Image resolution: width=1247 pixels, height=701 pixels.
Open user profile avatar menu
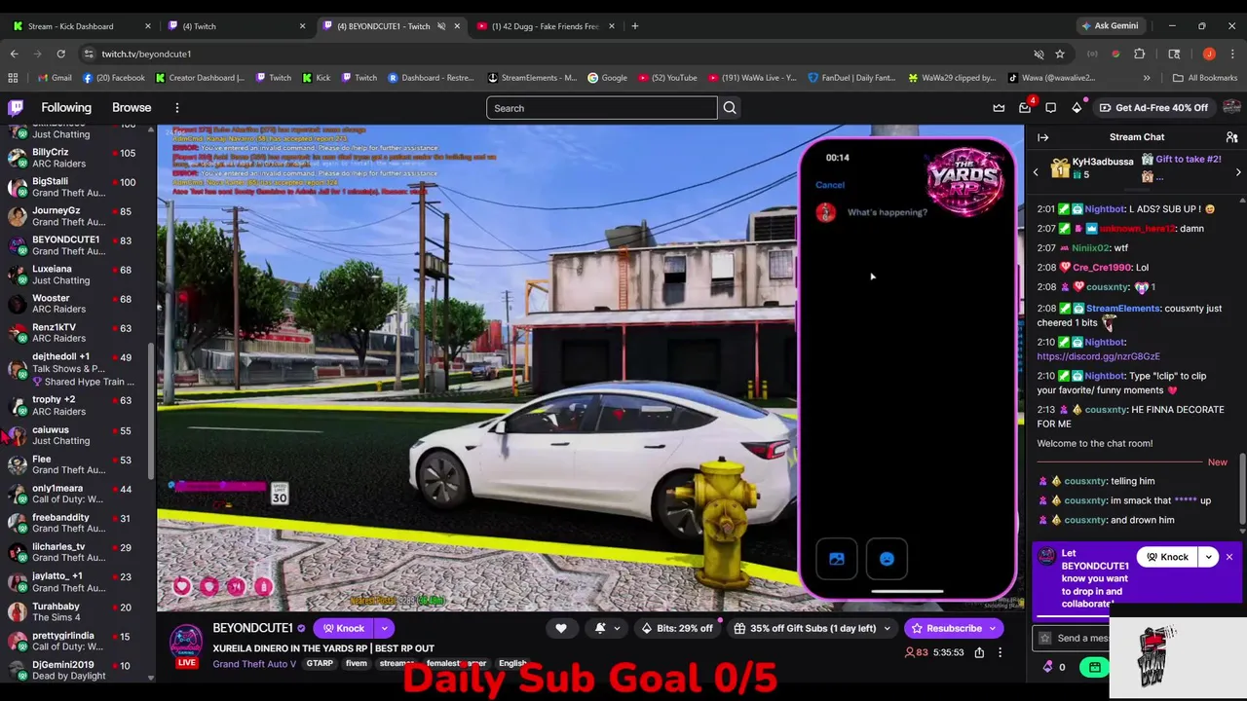(x=1231, y=108)
